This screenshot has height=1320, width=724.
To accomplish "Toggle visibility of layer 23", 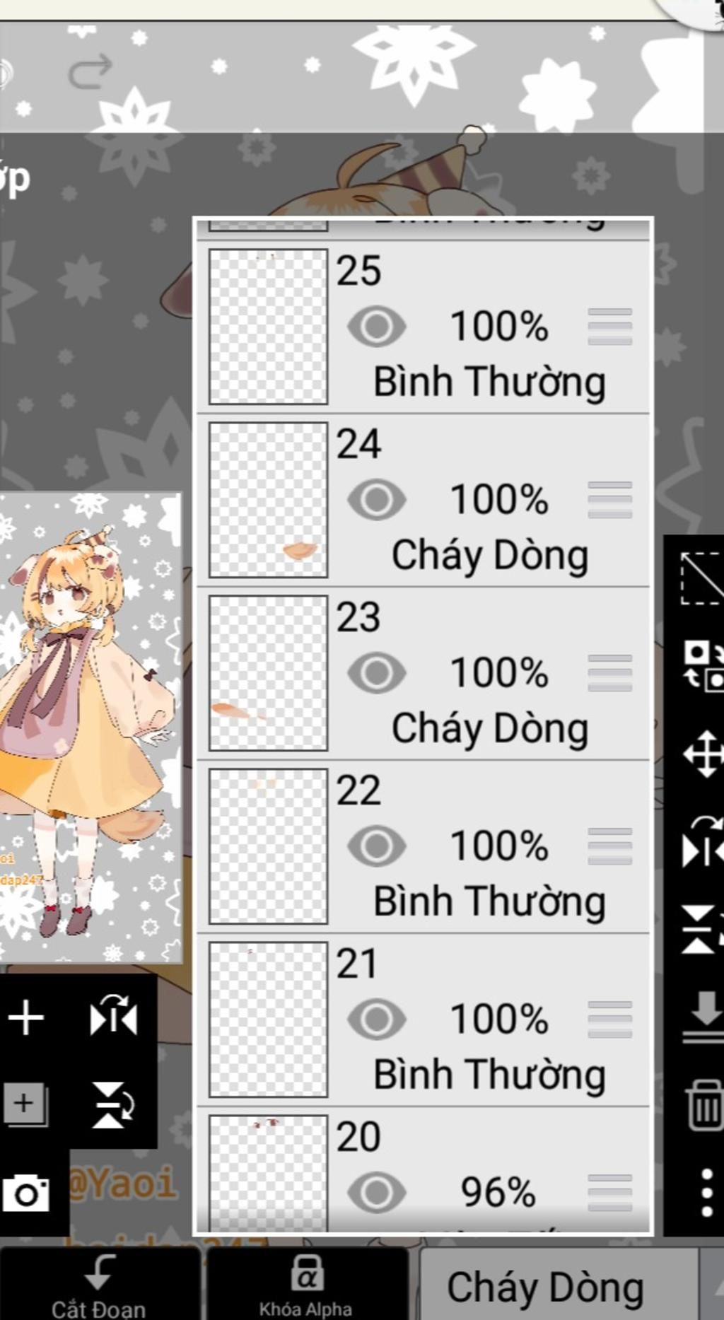I will (x=376, y=672).
